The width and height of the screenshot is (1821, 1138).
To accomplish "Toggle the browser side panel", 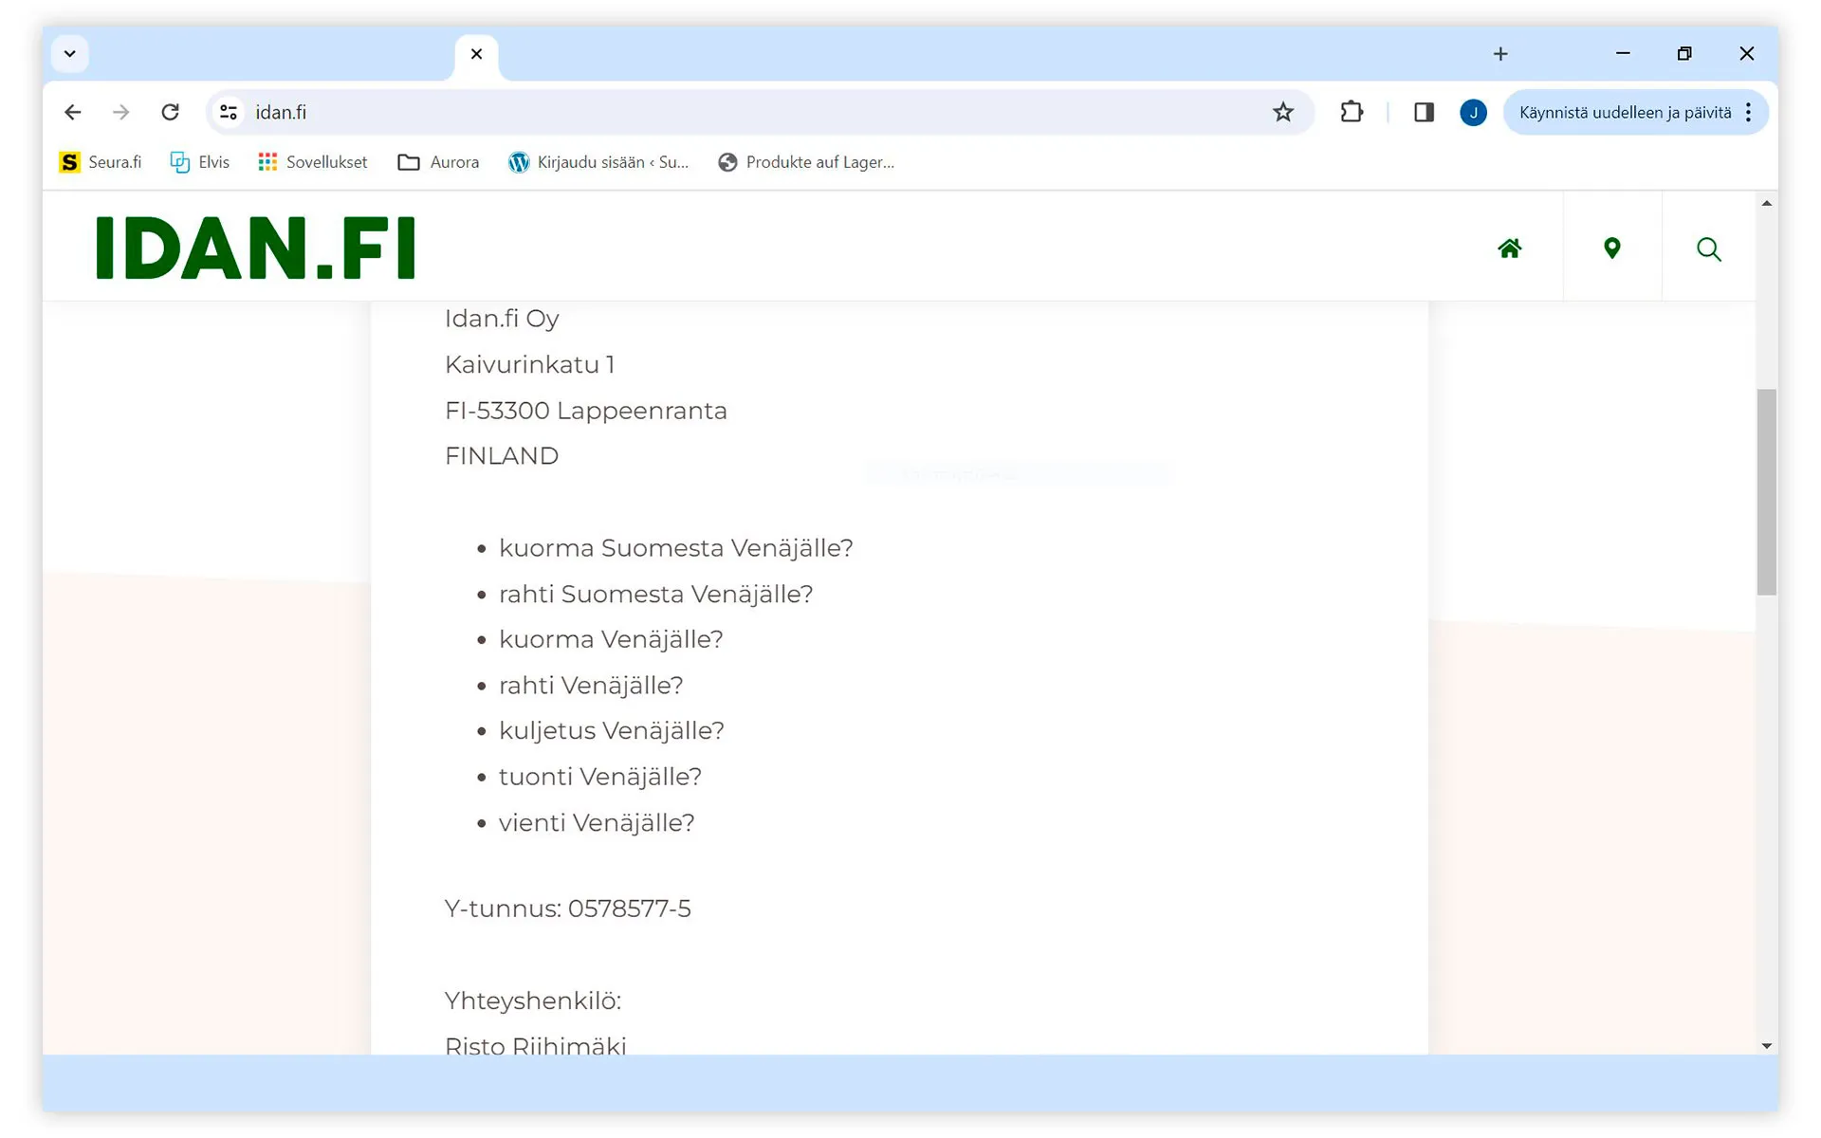I will (1423, 112).
